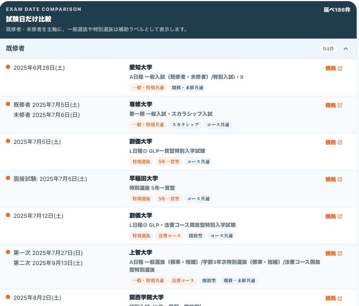Click the 既修者 section heading
This screenshot has width=359, height=306.
click(15, 48)
